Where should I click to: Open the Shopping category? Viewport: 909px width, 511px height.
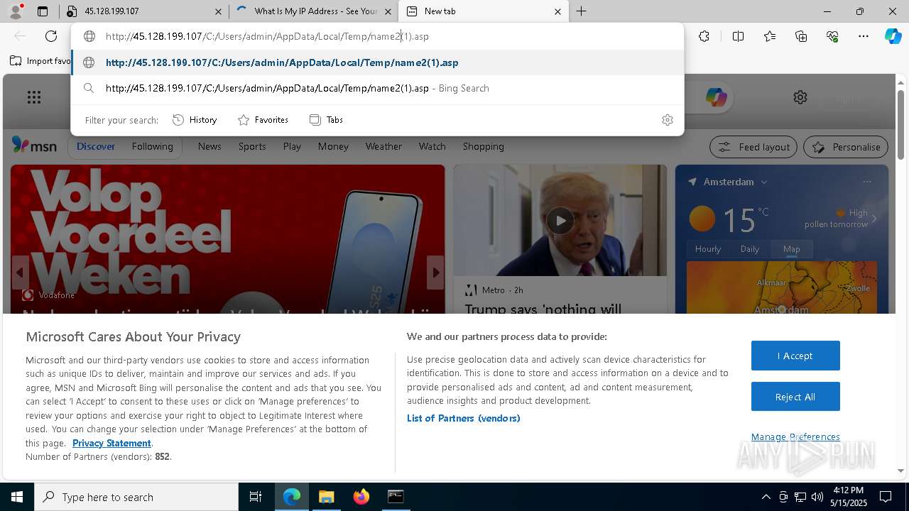click(483, 146)
